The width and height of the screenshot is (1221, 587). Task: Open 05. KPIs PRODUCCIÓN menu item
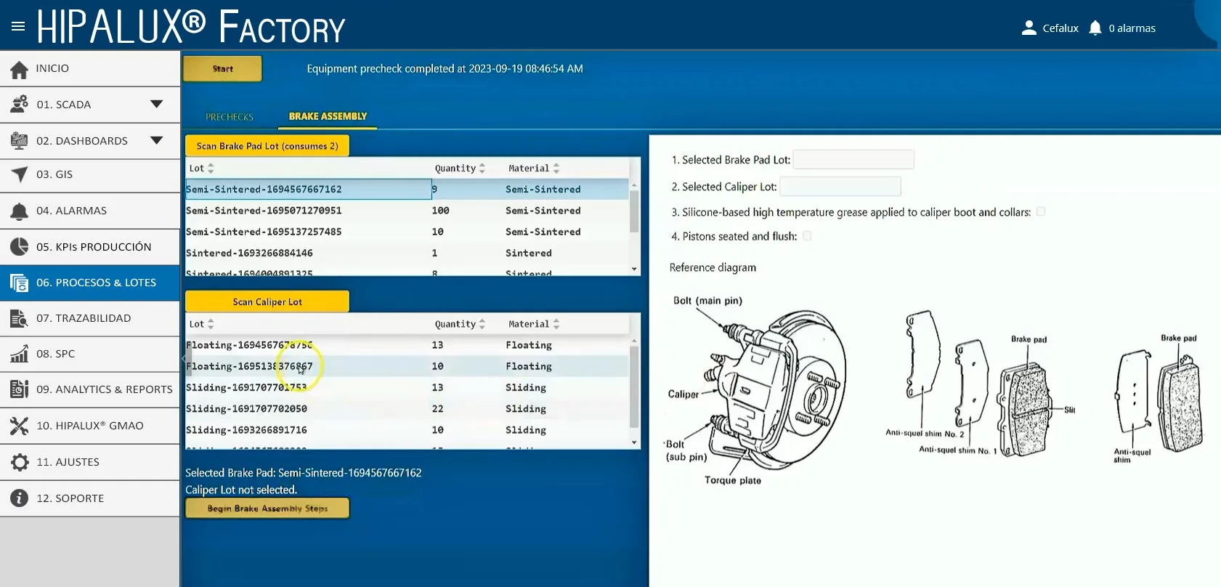[90, 247]
